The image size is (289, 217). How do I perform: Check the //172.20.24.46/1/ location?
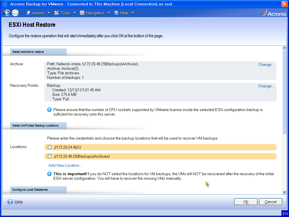[50, 147]
